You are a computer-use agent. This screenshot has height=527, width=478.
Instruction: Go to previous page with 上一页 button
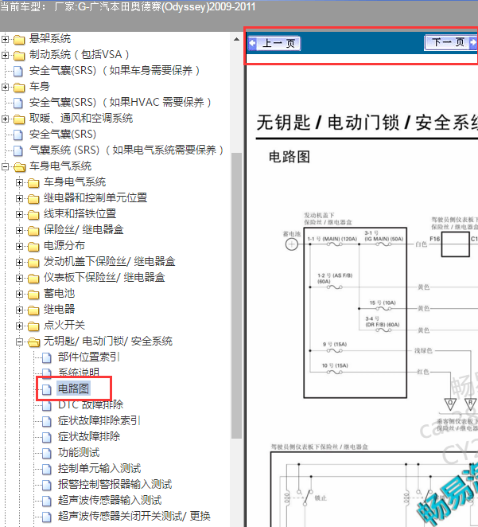274,43
